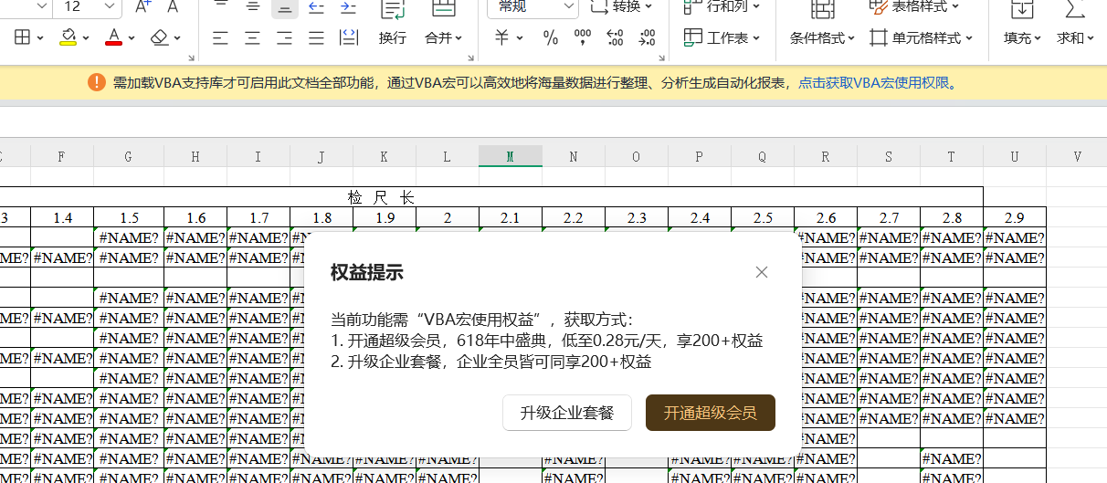The height and width of the screenshot is (483, 1107).
Task: Expand the font color arrow beside red A
Action: 132,38
